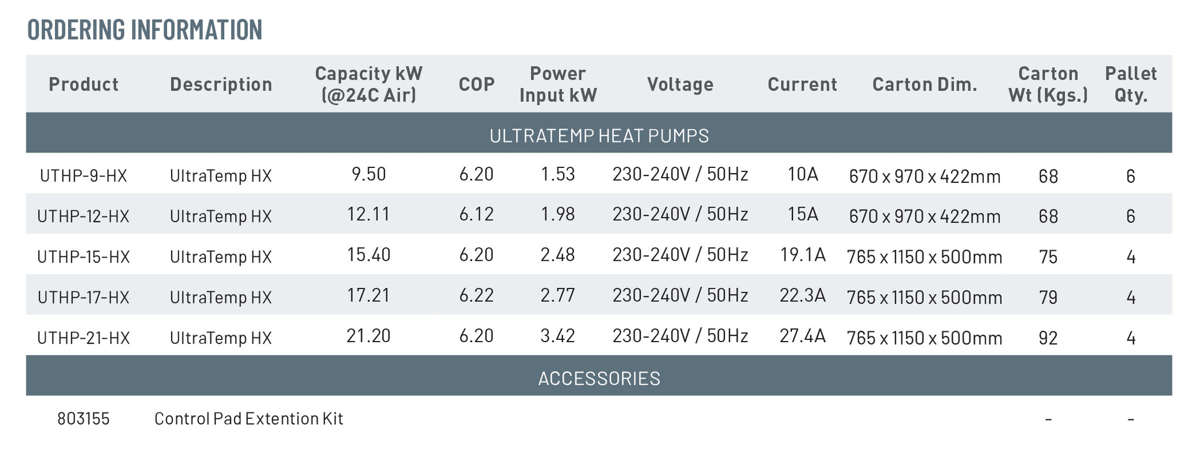1184x461 pixels.
Task: Click the Voltage column header
Action: tap(680, 84)
